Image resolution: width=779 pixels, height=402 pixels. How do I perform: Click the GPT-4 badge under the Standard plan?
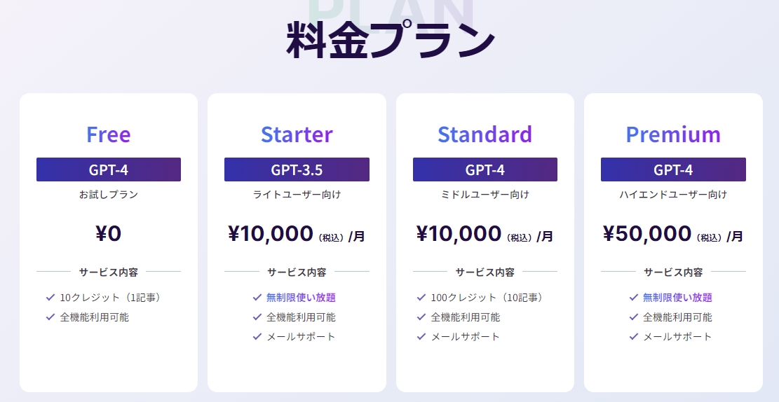(485, 169)
